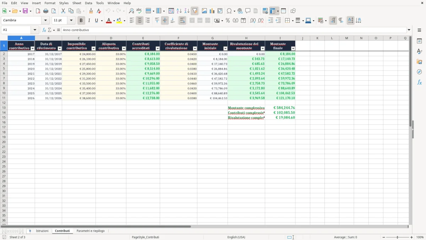Apply the red font color swatch
Screen dimensions: 426x240
(109, 21)
